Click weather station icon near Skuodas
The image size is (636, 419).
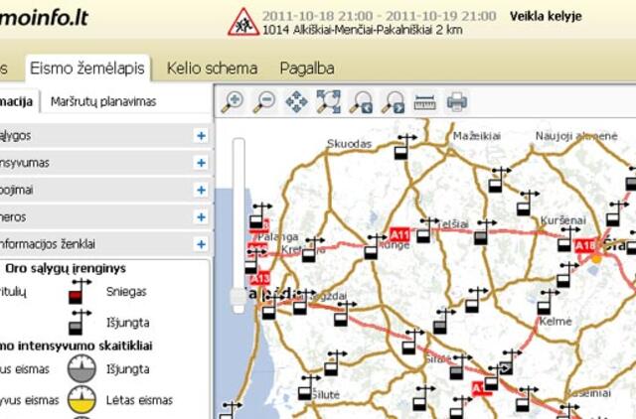click(x=402, y=147)
